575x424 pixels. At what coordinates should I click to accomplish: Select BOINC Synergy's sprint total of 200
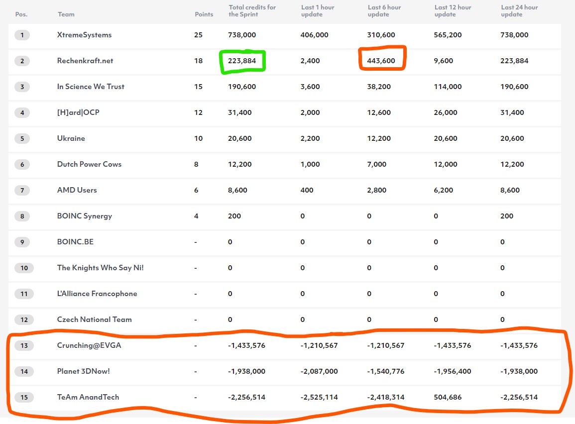[234, 216]
